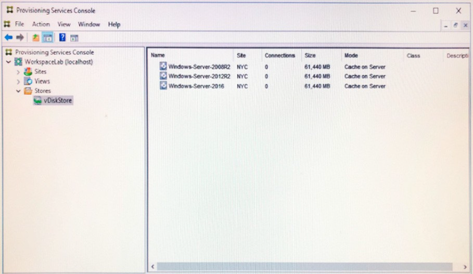Expand the Views tree node
Screen dimensions: 473x274
pos(18,82)
